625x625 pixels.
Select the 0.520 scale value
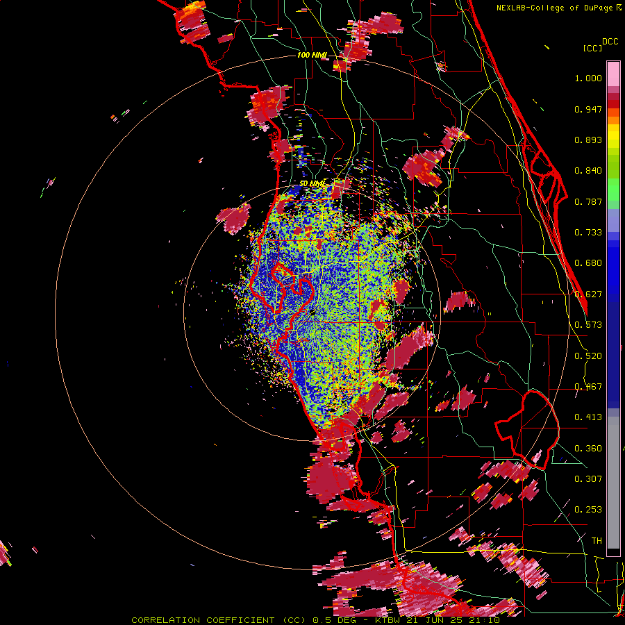[588, 356]
